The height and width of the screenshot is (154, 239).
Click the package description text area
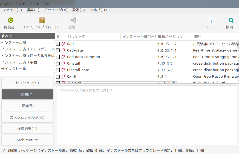[147, 115]
